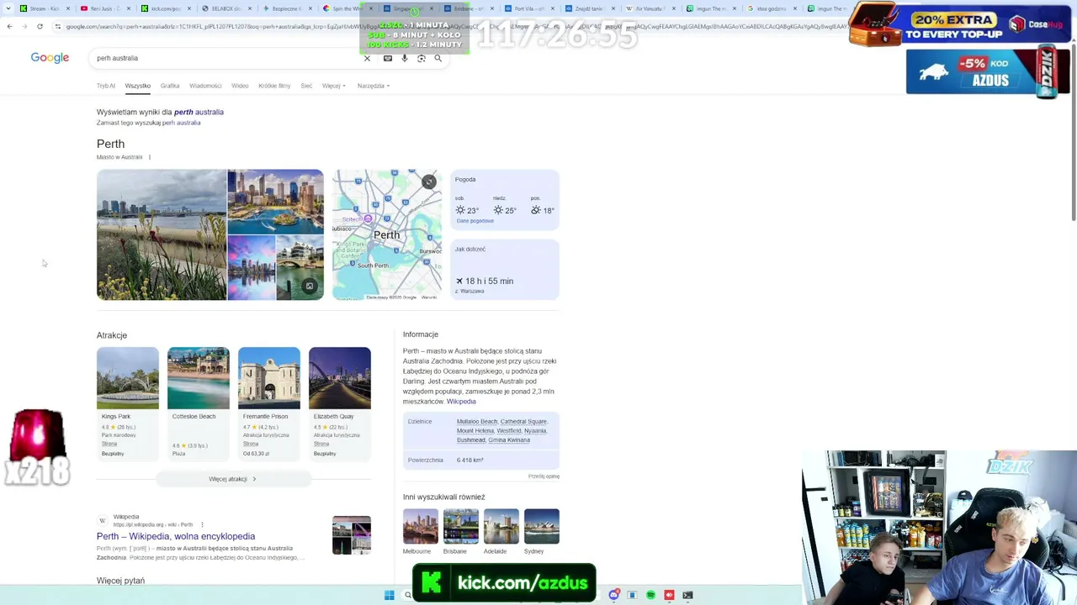
Task: Open the Cottesloe Beach attraction card
Action: click(x=199, y=403)
